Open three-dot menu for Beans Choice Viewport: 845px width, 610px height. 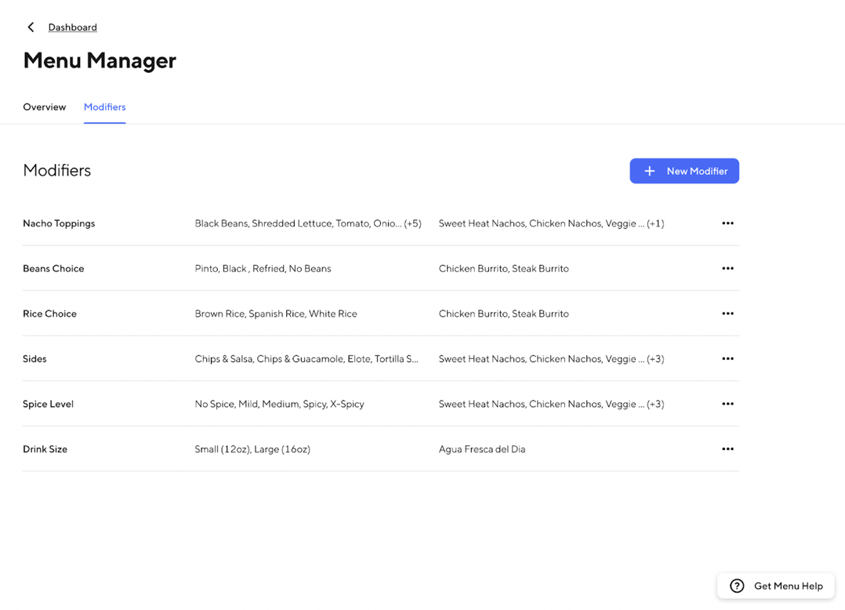click(727, 268)
